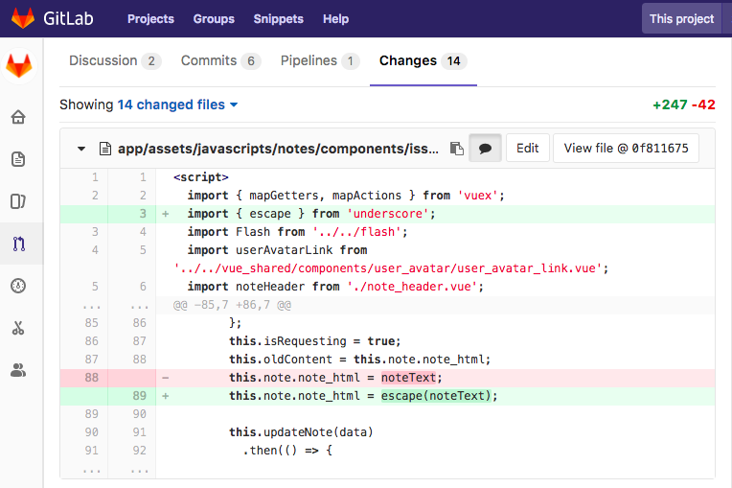Open CI/CD pipelines gauge icon in sidebar
Screen dimensions: 732x488
pos(18,286)
